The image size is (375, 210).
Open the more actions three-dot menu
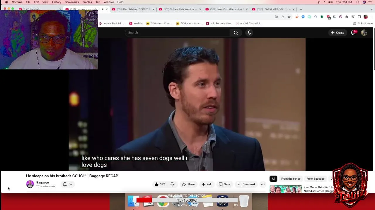tap(263, 184)
